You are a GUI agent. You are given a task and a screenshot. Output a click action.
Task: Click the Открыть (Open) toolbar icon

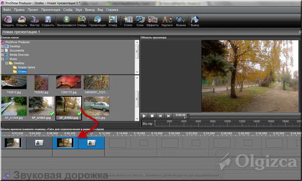[x=22, y=21]
